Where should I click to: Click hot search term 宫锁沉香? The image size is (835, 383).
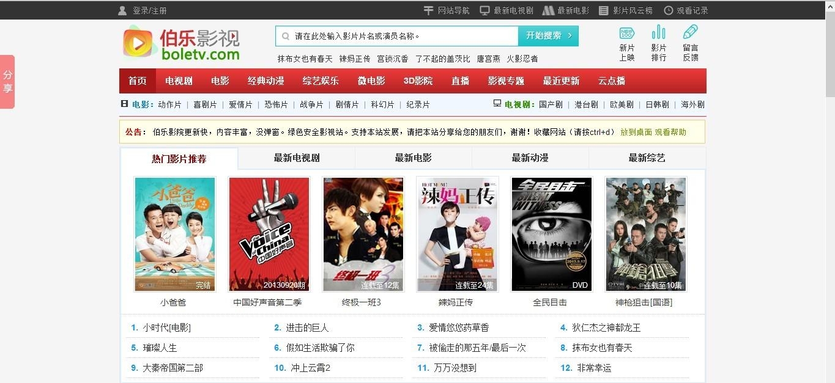pos(393,59)
